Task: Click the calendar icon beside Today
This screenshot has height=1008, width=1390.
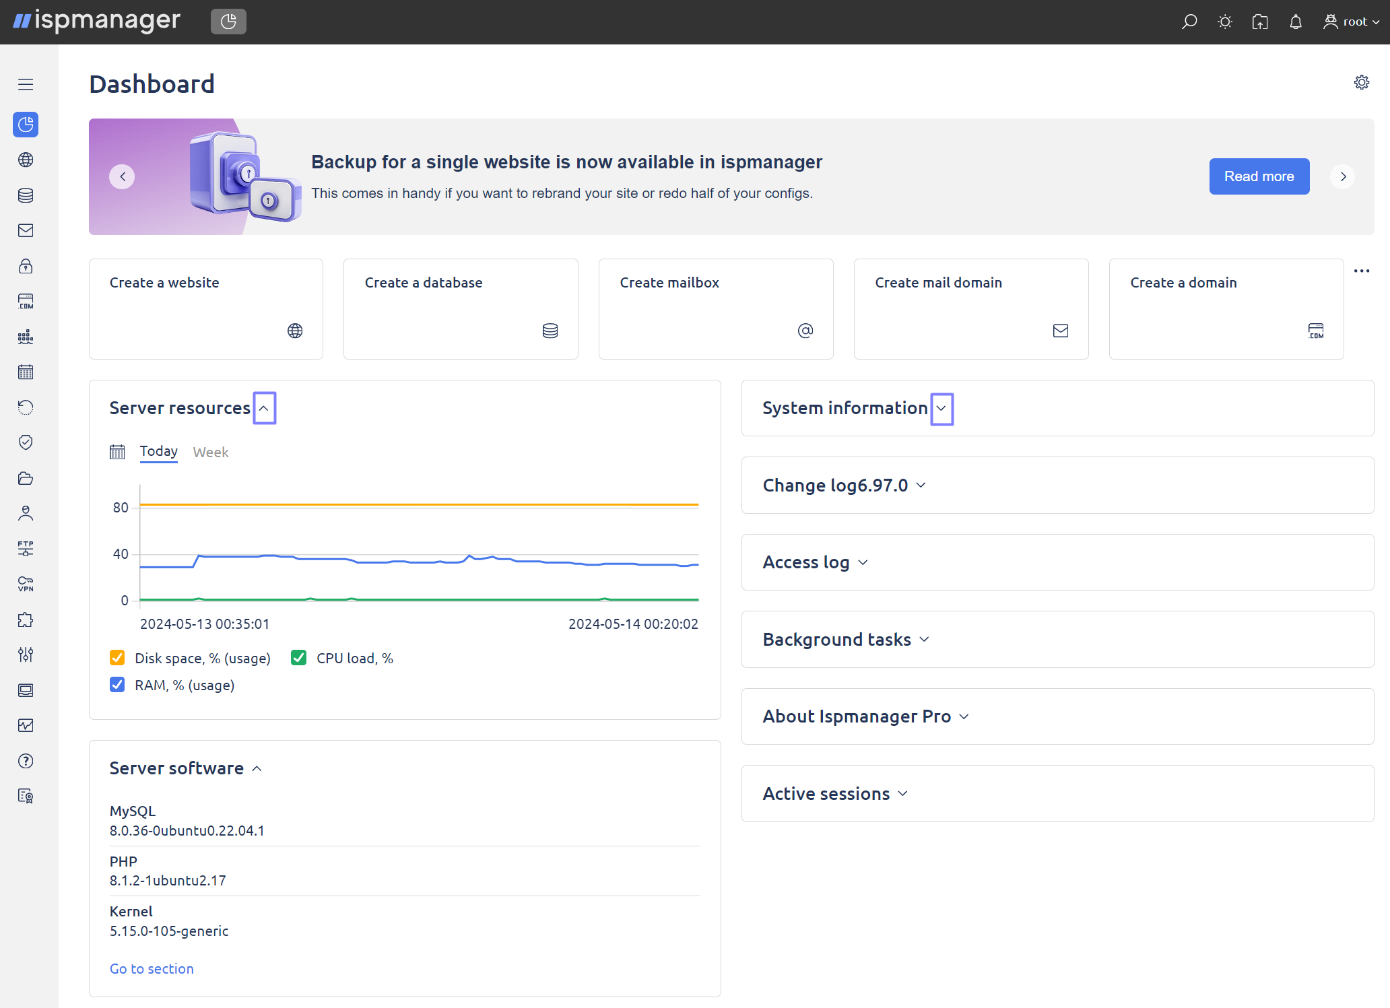Action: [x=117, y=452]
